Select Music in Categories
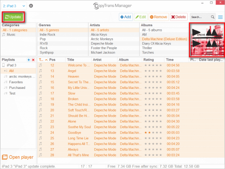 click(x=18, y=35)
